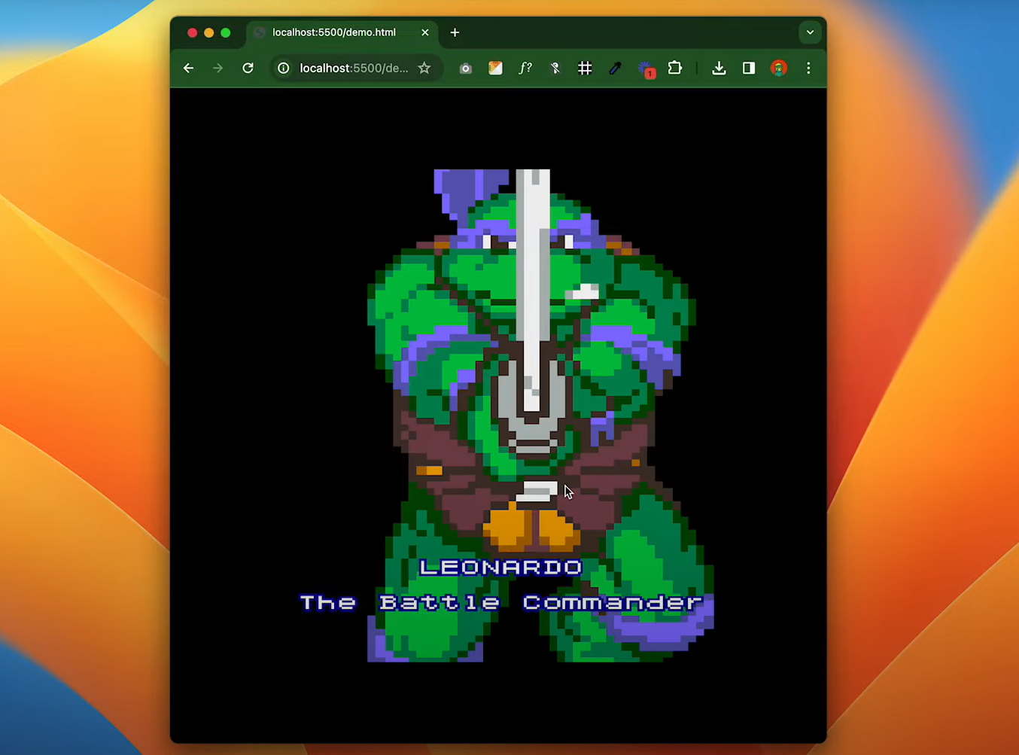Bookmark this page with the star
Viewport: 1019px width, 755px height.
(424, 68)
